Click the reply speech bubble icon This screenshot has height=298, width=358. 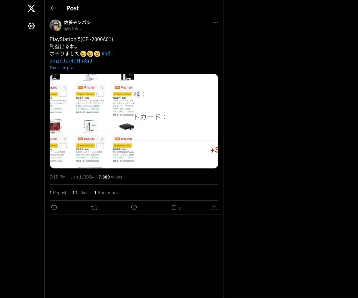[x=54, y=208]
